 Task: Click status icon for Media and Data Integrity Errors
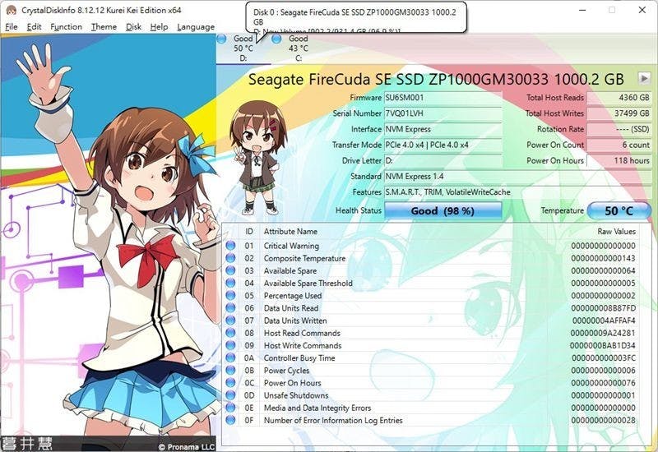click(230, 408)
